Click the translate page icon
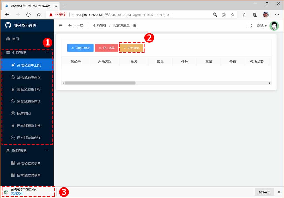 [224, 15]
